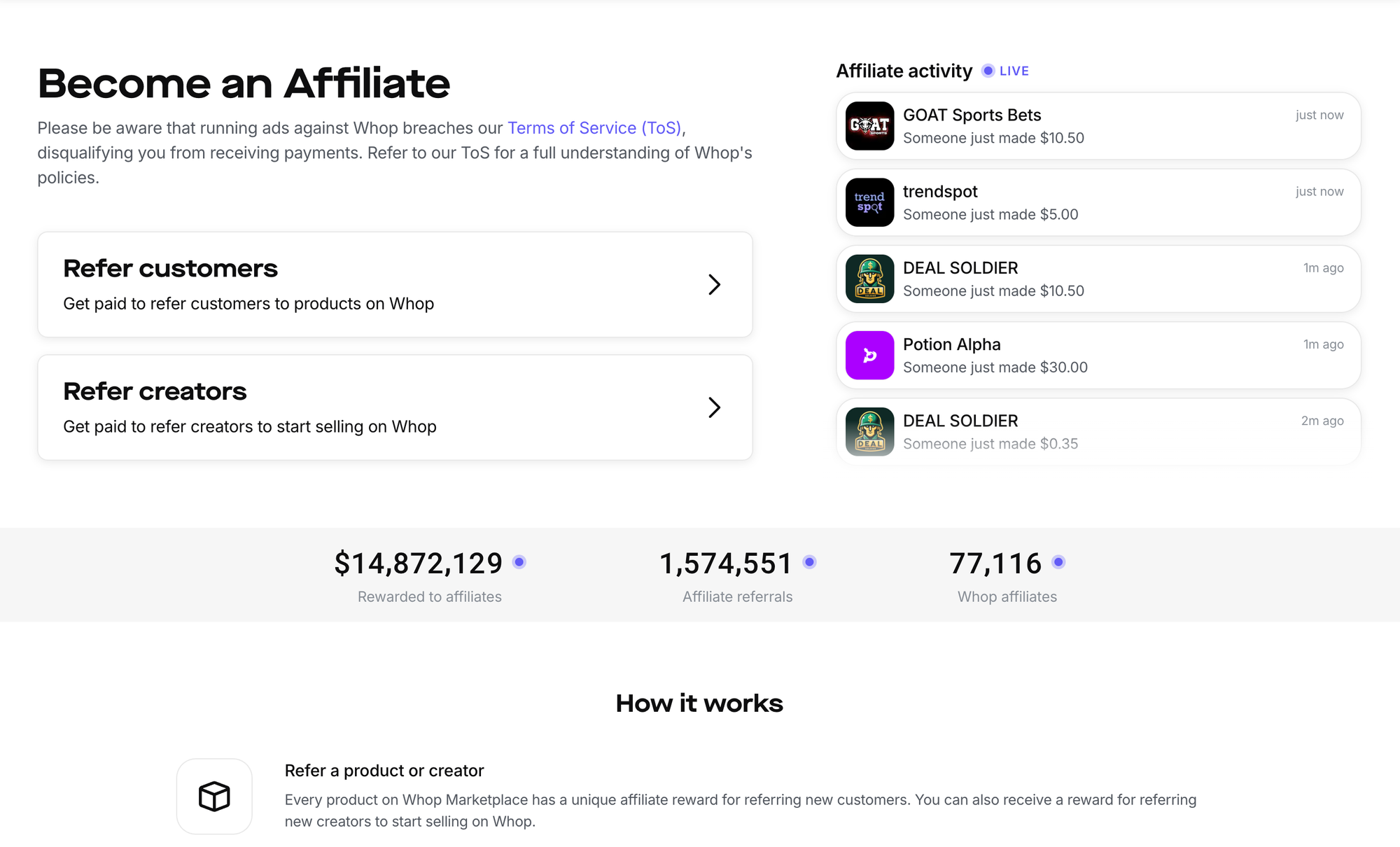1400x847 pixels.
Task: Click the purple dot beside $14,872,129
Action: click(x=519, y=561)
